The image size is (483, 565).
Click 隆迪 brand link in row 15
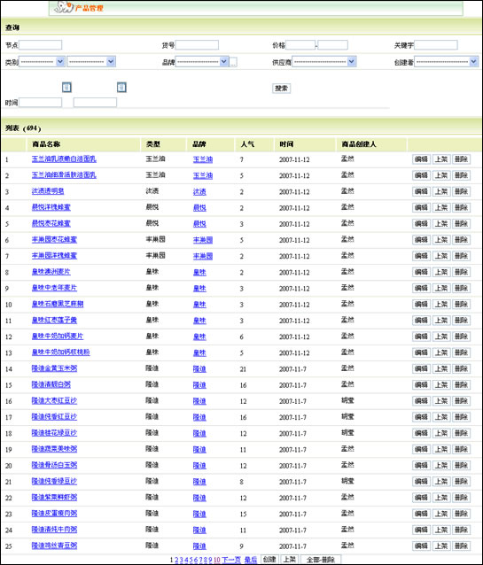(199, 385)
